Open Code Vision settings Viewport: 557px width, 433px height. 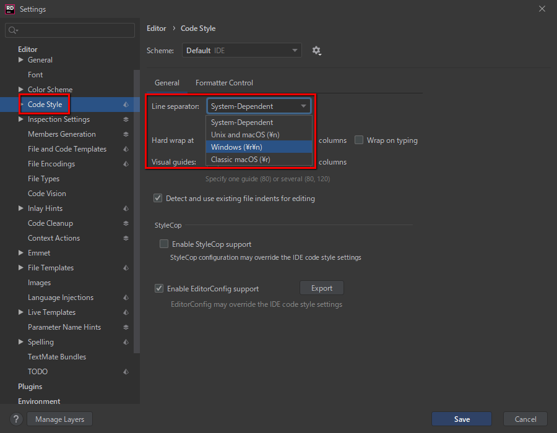[x=47, y=194]
